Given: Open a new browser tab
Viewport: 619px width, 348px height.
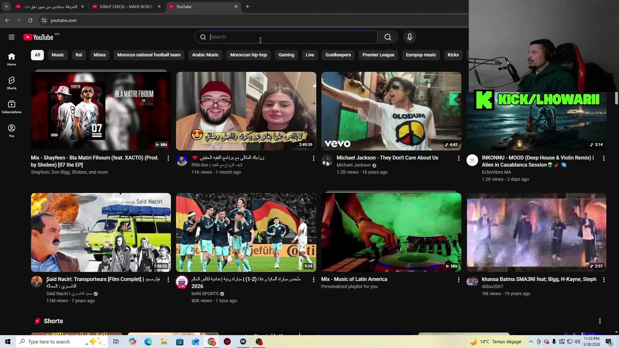Looking at the screenshot, I should pos(248,7).
